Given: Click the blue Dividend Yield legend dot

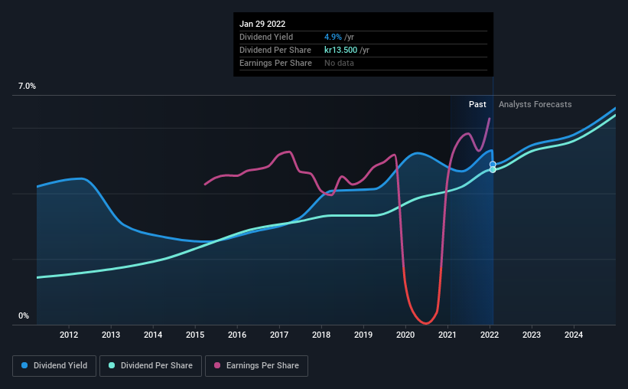Looking at the screenshot, I should [x=24, y=365].
